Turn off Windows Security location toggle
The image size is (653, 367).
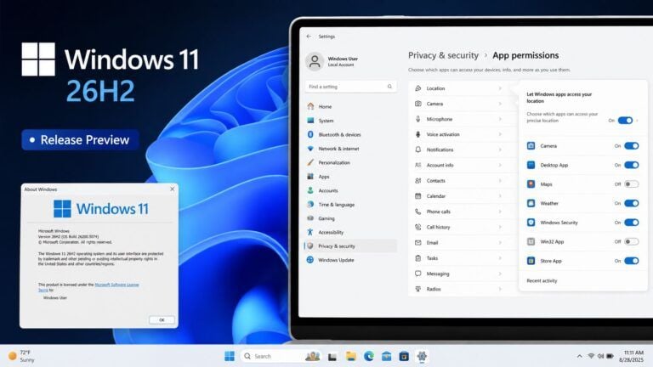point(632,223)
